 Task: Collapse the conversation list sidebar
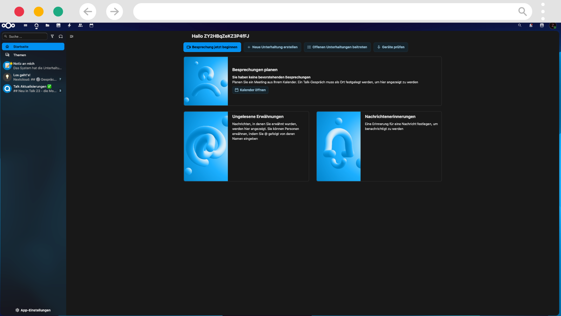point(72,37)
